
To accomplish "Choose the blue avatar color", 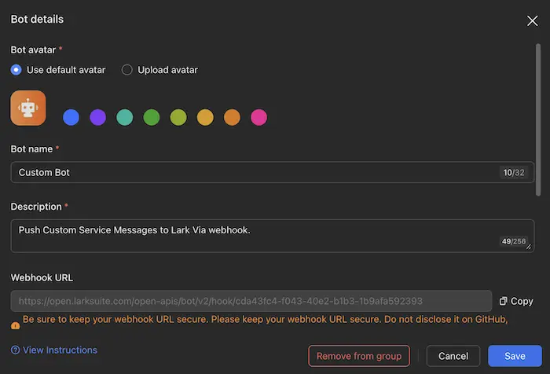I will [71, 117].
